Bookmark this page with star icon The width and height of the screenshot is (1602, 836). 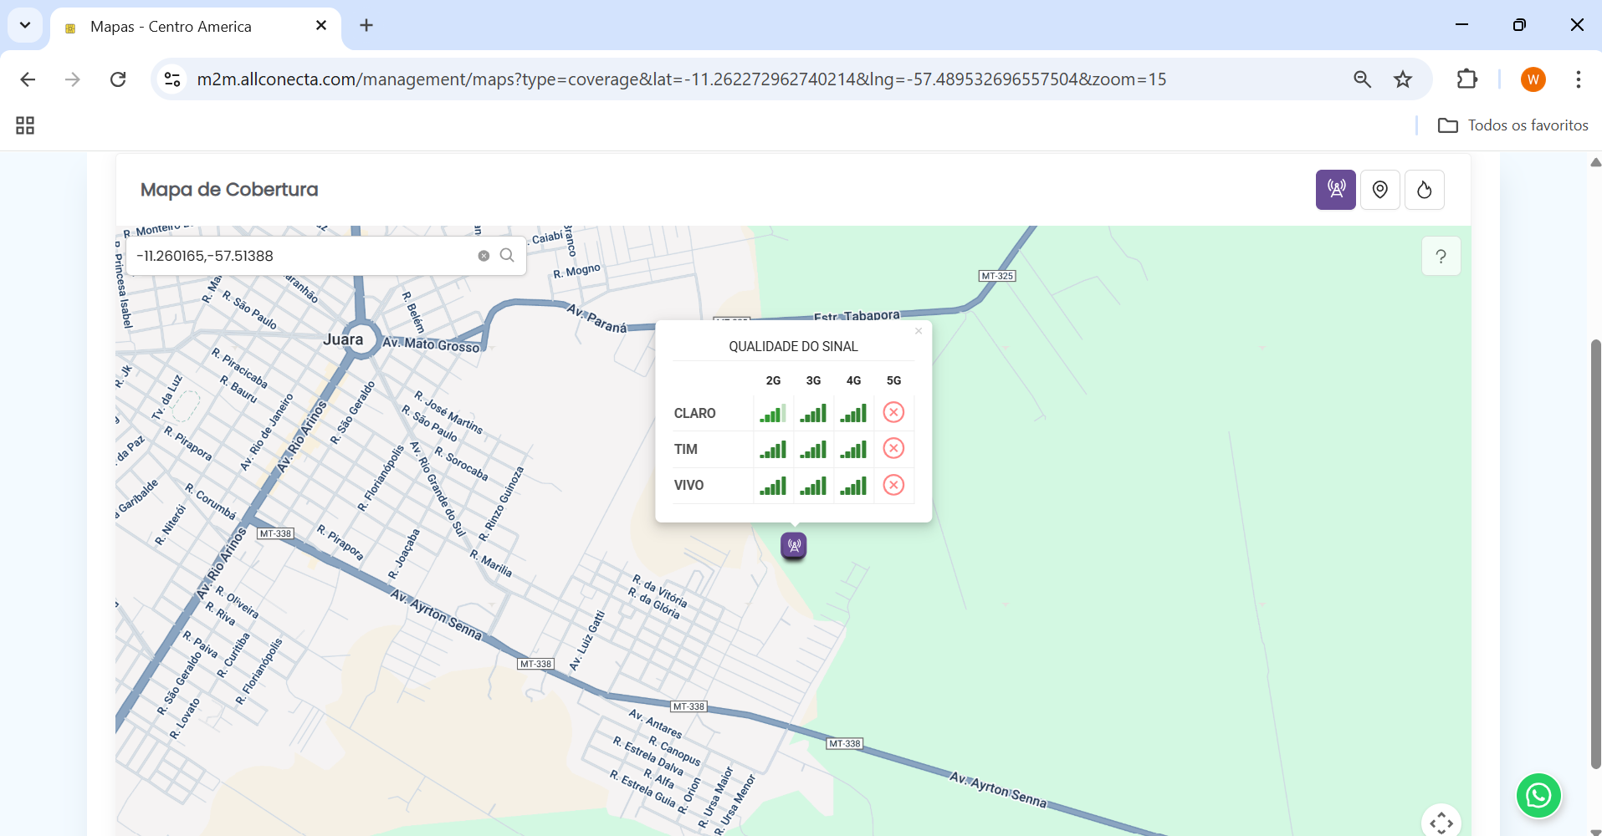(x=1403, y=79)
